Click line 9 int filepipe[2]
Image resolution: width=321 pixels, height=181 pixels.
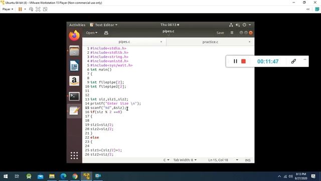[107, 82]
